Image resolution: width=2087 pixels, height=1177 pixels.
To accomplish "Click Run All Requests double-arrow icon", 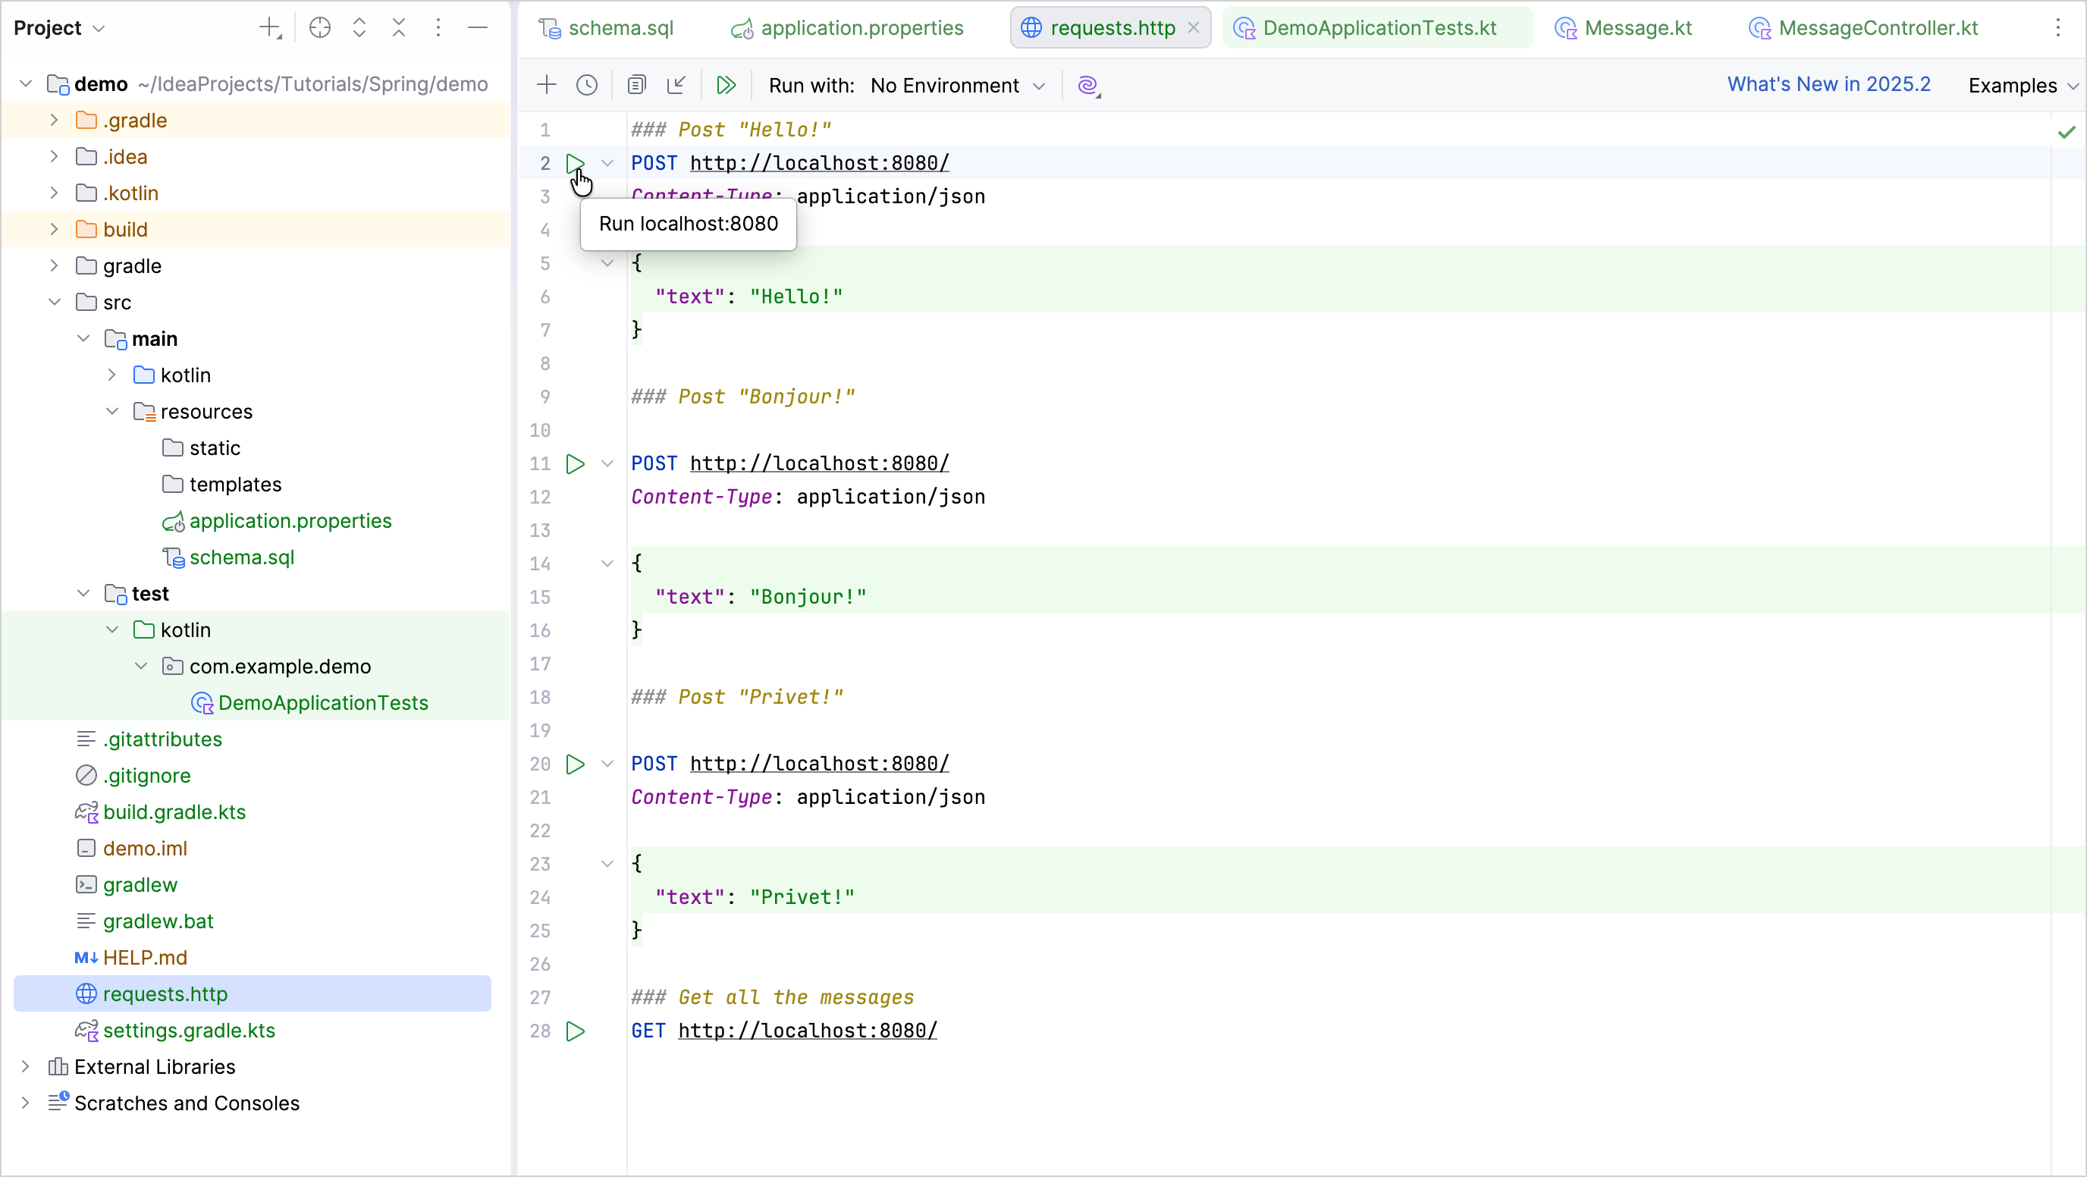I will pos(726,85).
